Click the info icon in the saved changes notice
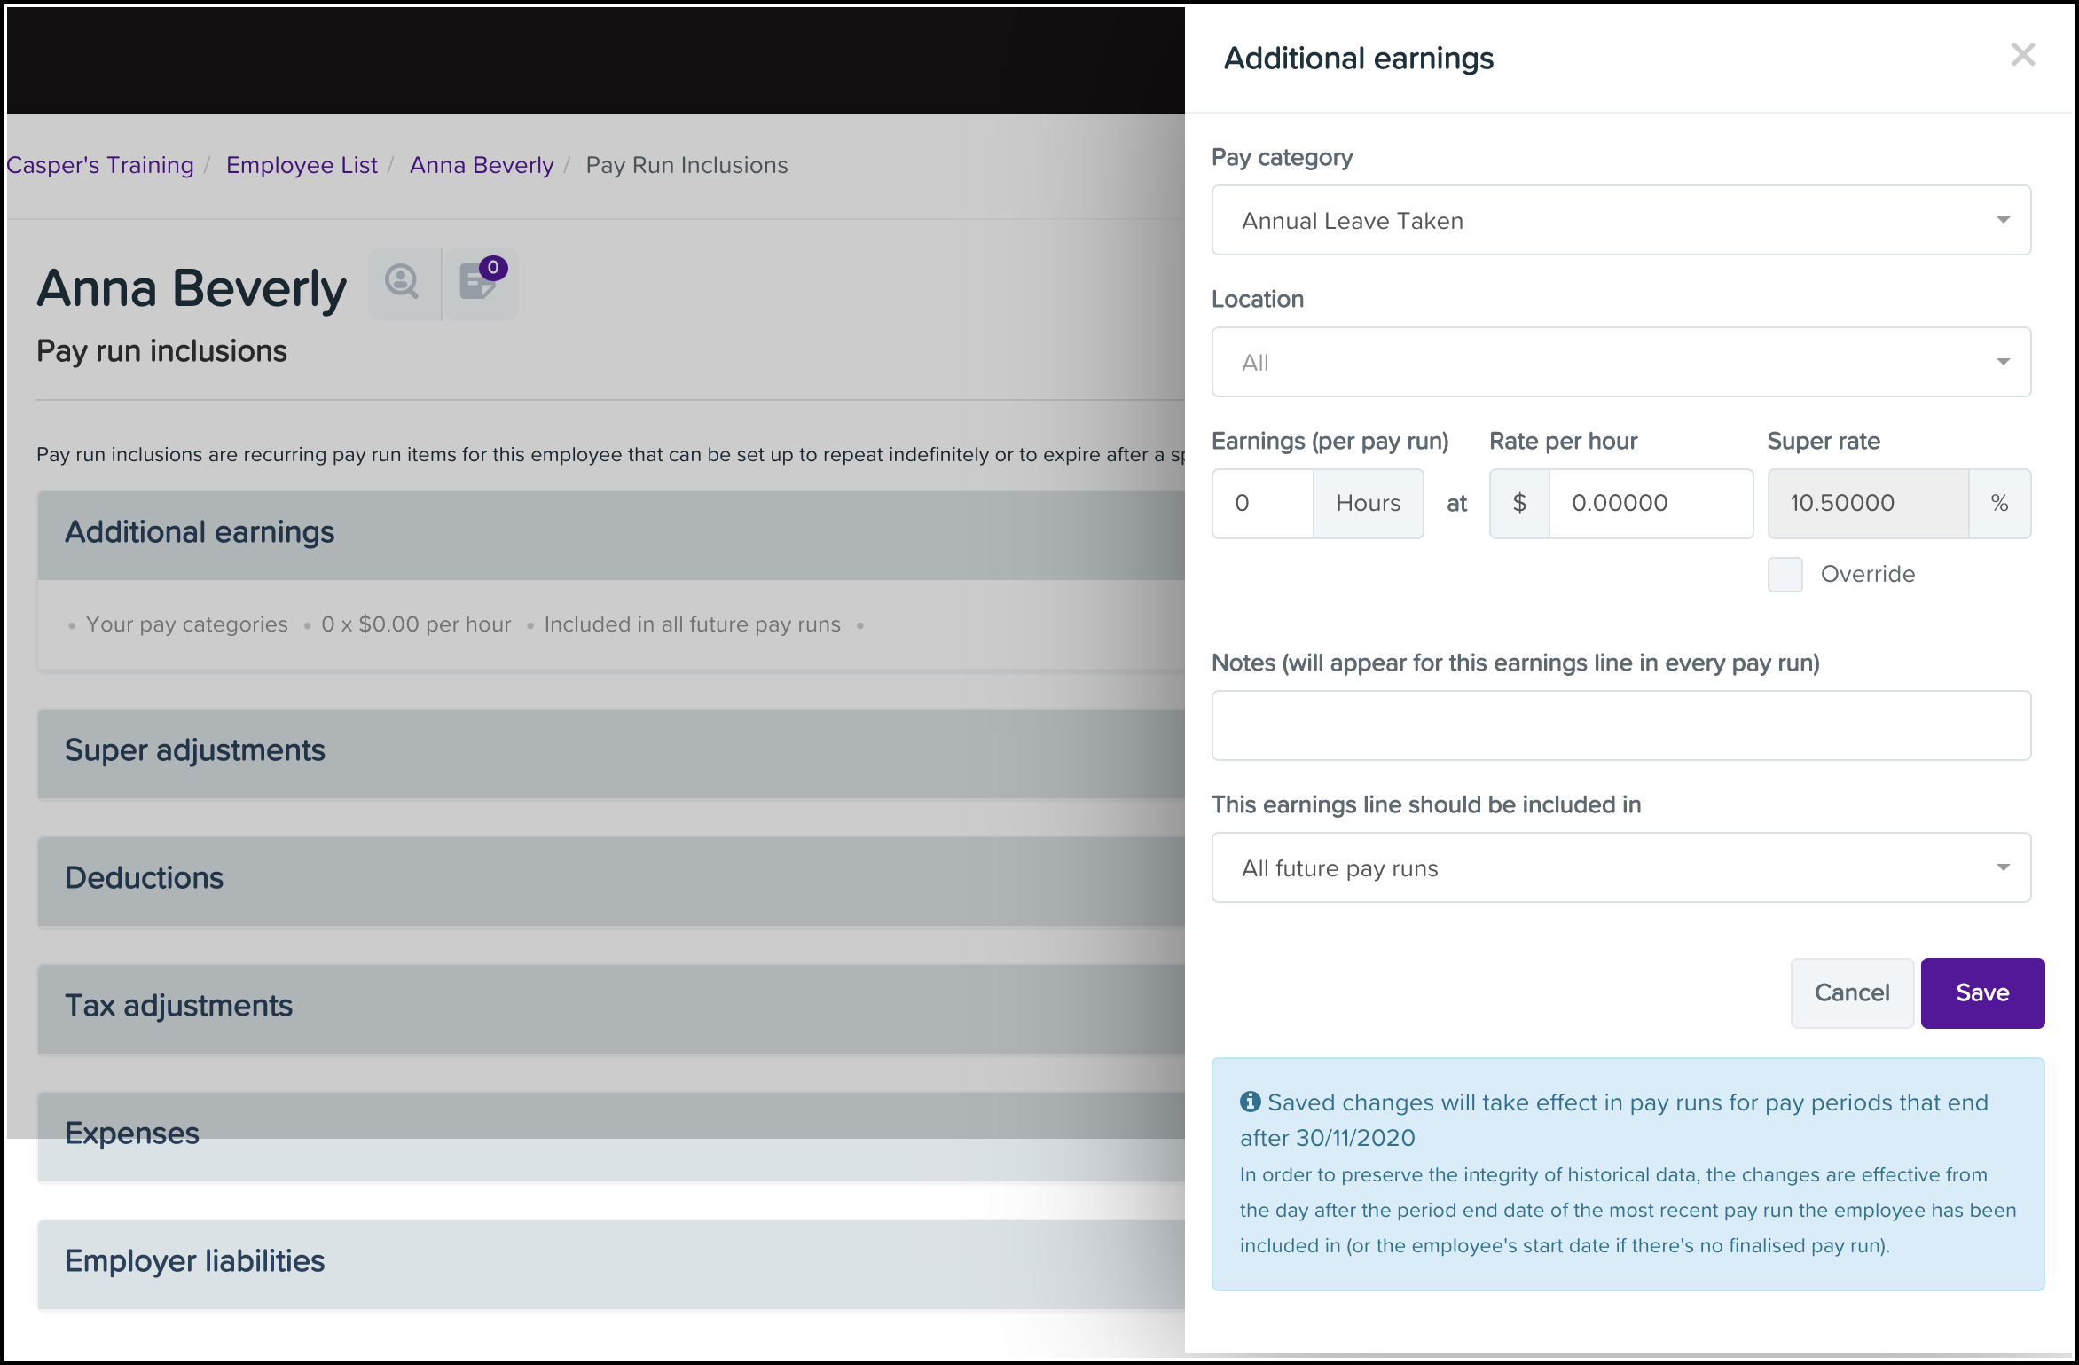 point(1251,1102)
